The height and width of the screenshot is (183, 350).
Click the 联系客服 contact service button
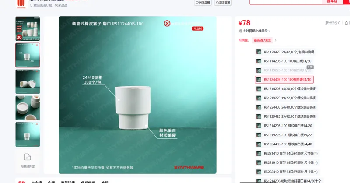[223, 3]
